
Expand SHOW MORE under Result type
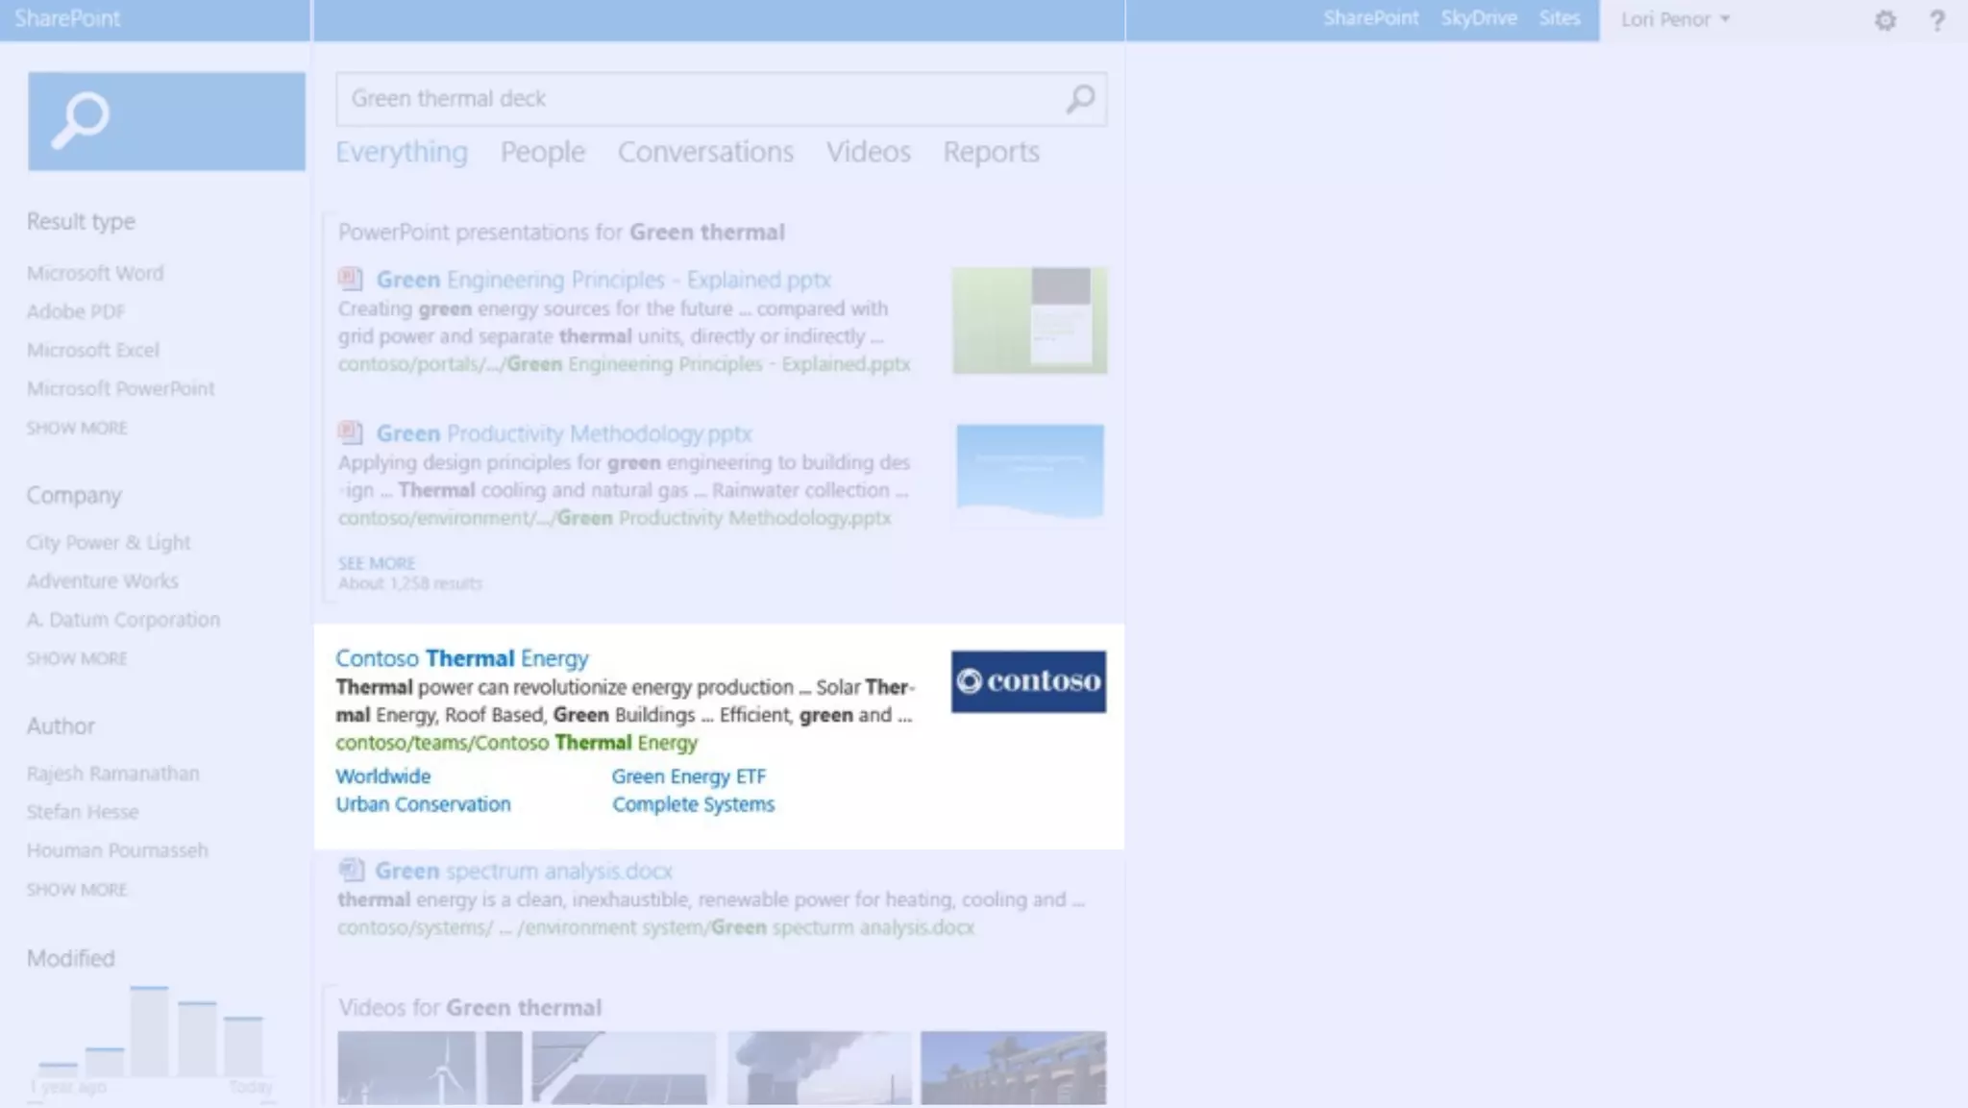77,428
